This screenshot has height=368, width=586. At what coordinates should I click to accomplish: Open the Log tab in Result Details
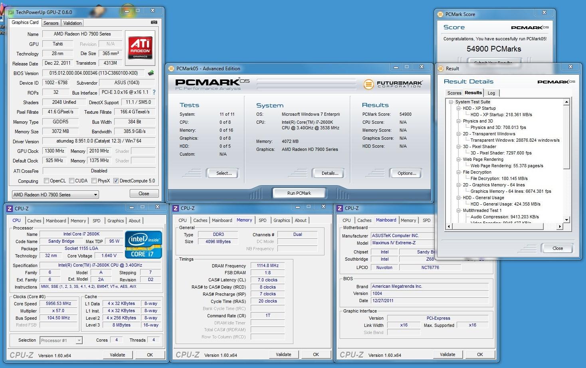(x=491, y=93)
